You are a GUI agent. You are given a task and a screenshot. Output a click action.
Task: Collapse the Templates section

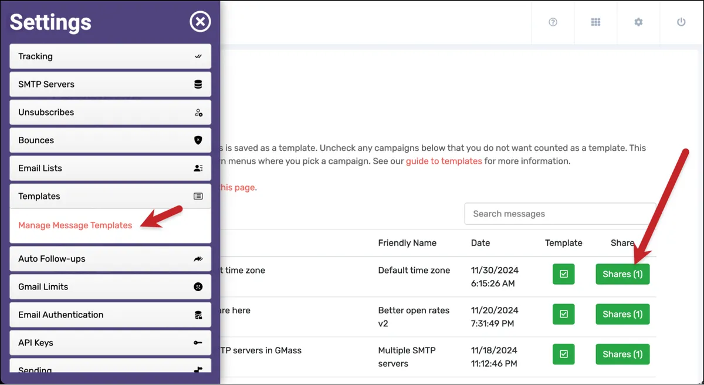[x=110, y=197]
